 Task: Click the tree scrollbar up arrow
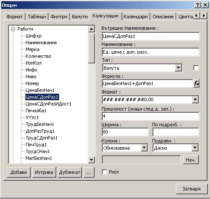(x=91, y=29)
